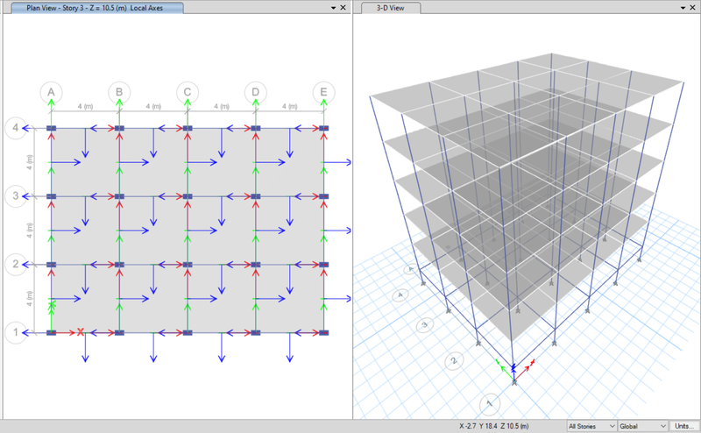Viewport: 701px width, 433px height.
Task: Click grid bubble 2 in the 3-D view
Action: [454, 360]
